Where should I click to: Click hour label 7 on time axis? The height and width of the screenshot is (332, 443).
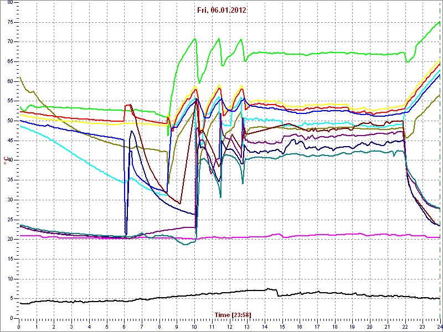(x=142, y=326)
